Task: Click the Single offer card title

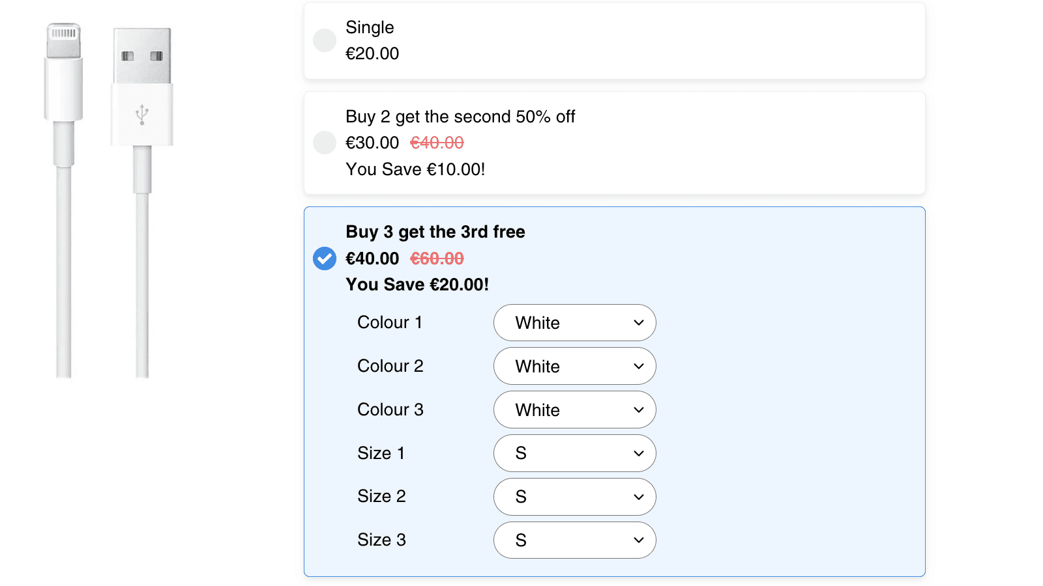Action: tap(370, 27)
